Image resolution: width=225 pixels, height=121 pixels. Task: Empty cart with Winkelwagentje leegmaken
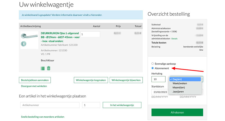coord(91,80)
